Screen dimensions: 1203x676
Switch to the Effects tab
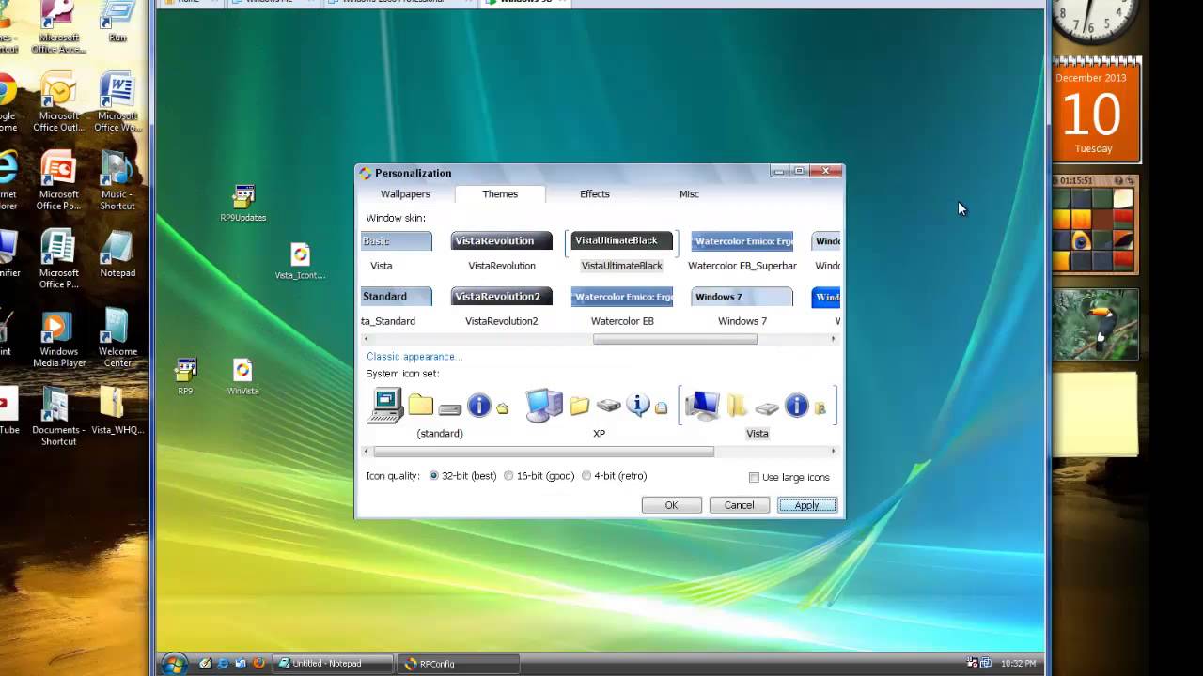pos(595,194)
